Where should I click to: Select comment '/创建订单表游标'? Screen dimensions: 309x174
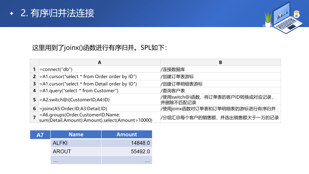tap(221, 76)
